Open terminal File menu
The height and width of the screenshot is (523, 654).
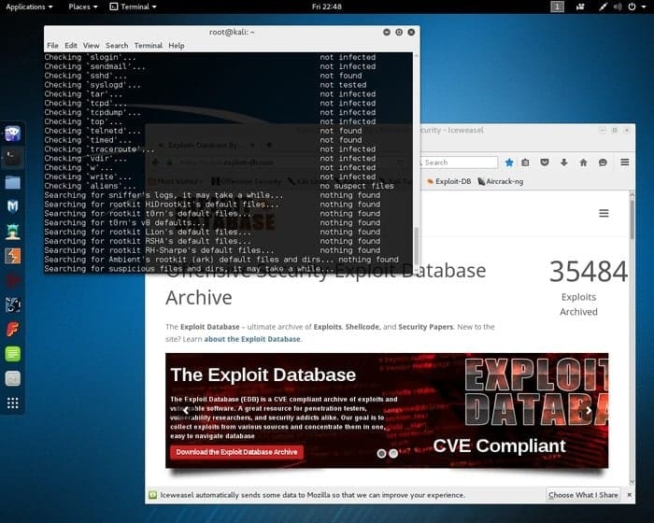[52, 46]
